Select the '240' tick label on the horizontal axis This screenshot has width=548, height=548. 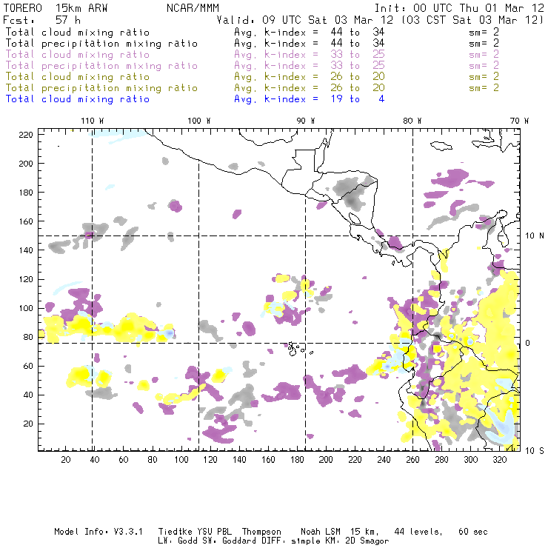tap(384, 460)
